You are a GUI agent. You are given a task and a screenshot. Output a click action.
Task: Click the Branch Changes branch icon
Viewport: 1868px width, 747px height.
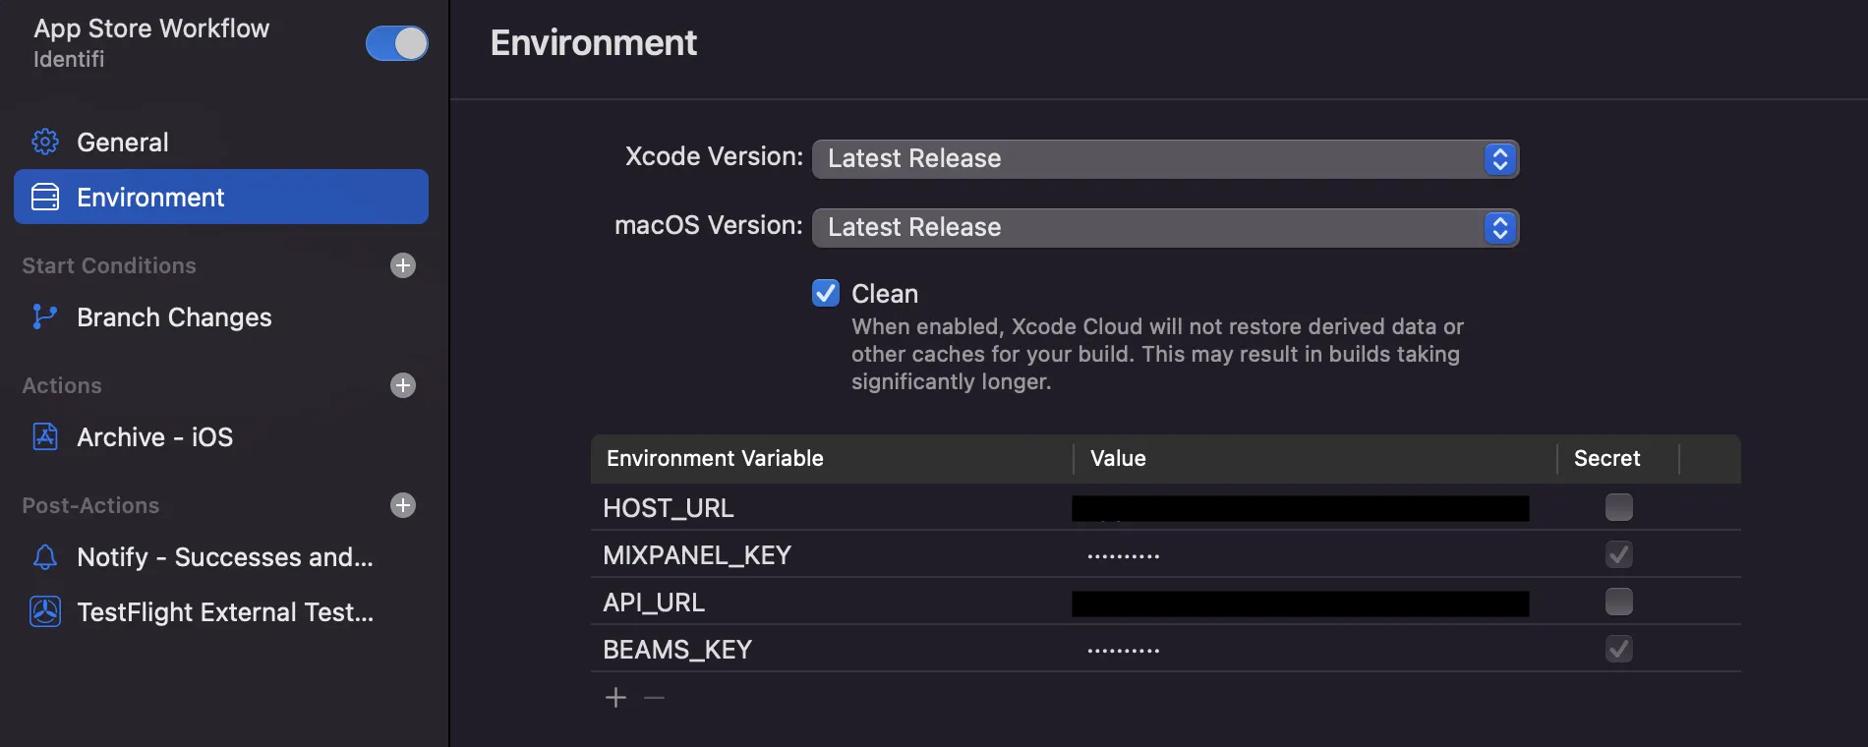point(45,317)
